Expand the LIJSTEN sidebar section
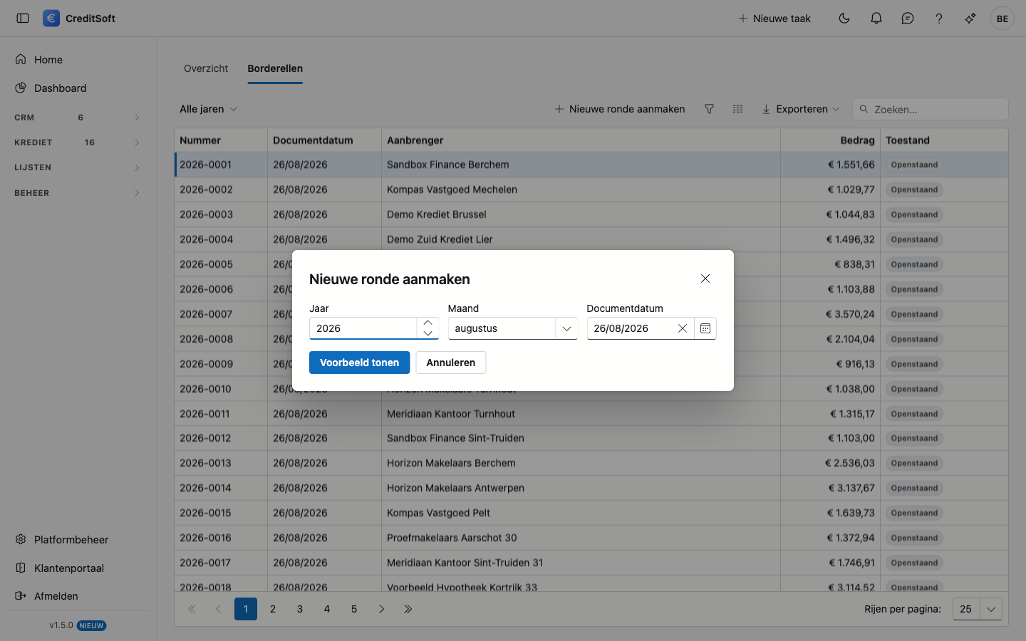The height and width of the screenshot is (641, 1026). (78, 167)
